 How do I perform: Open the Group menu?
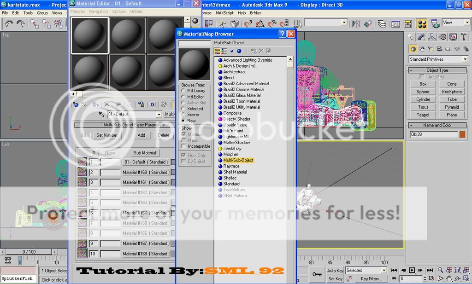(x=42, y=13)
